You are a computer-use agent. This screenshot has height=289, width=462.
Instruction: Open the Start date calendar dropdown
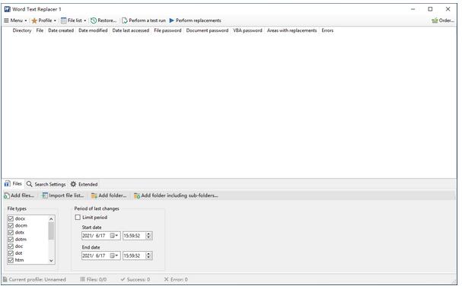point(114,236)
